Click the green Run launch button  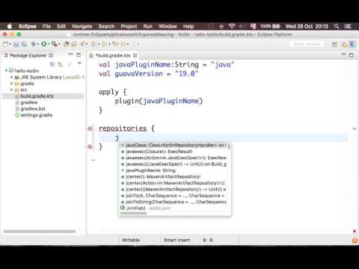tap(44, 44)
